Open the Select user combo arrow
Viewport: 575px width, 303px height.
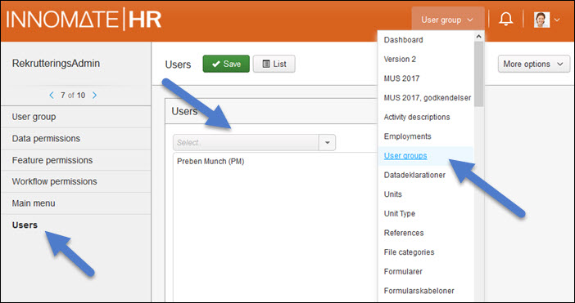(327, 143)
